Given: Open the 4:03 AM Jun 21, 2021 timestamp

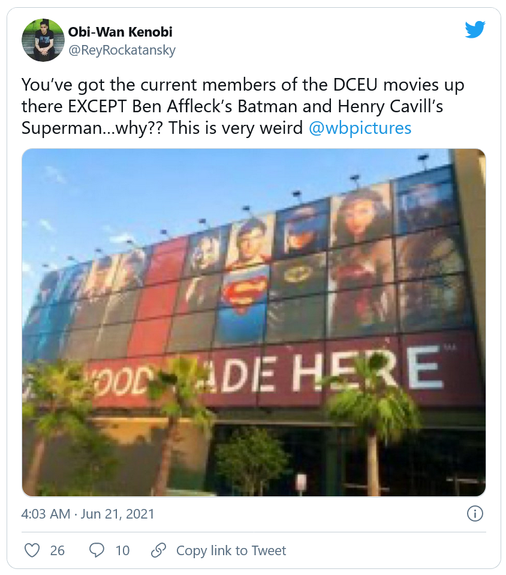Looking at the screenshot, I should [88, 514].
